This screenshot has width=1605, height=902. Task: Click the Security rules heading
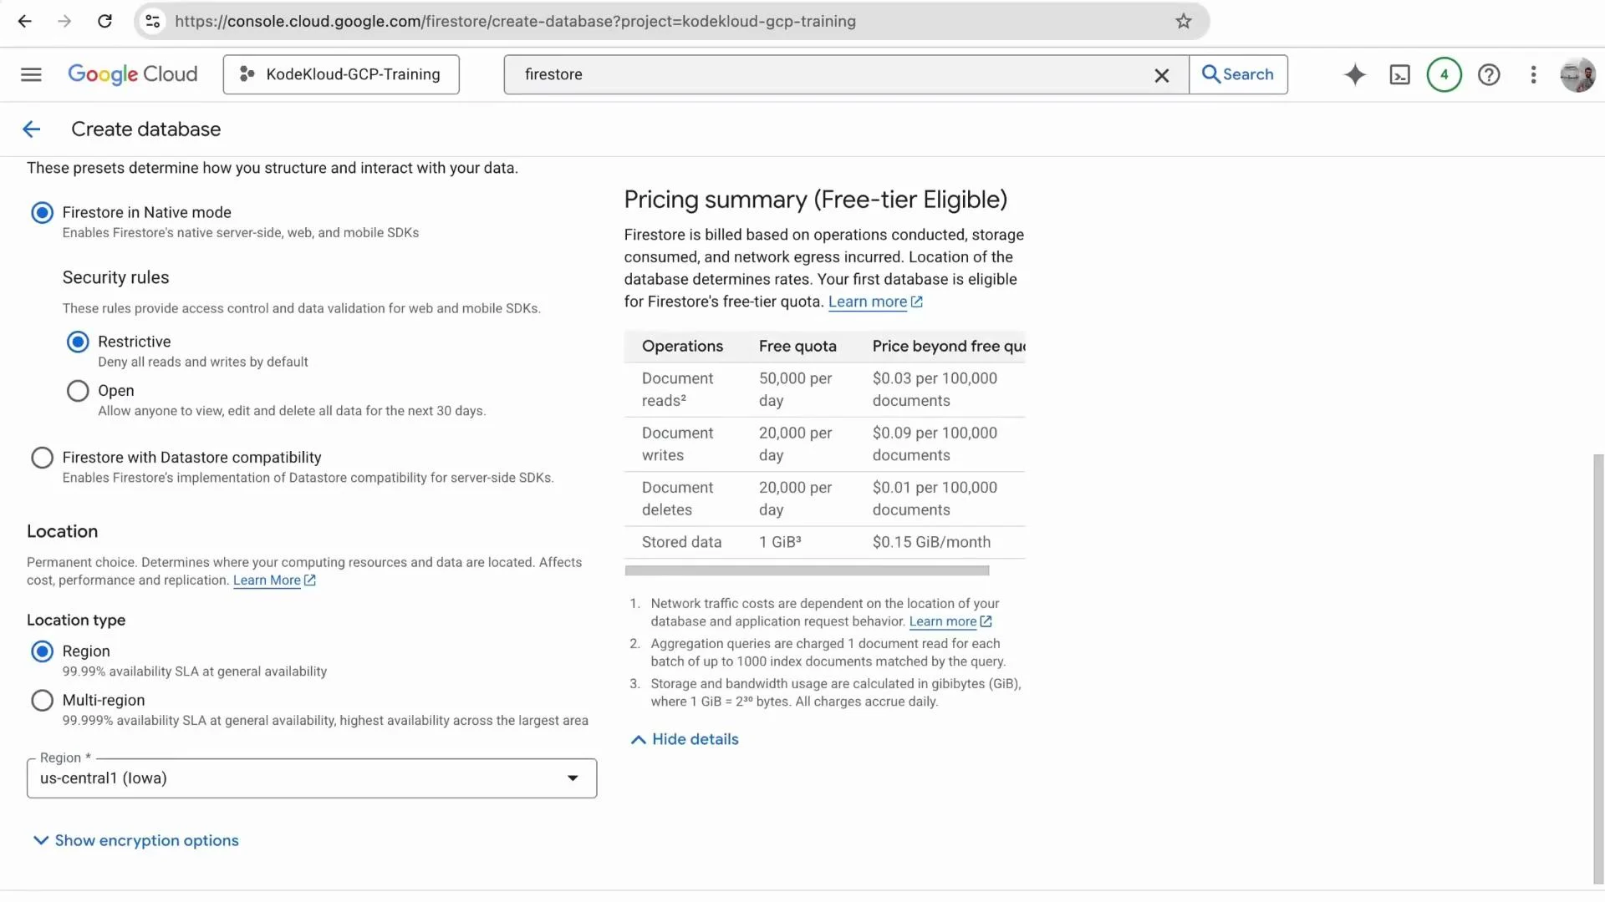click(x=115, y=278)
